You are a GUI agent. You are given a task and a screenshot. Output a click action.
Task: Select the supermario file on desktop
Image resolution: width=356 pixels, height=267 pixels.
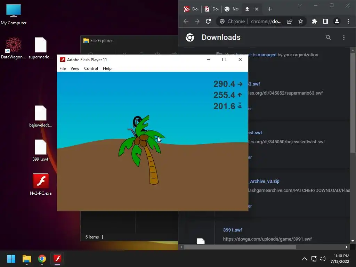point(40,48)
